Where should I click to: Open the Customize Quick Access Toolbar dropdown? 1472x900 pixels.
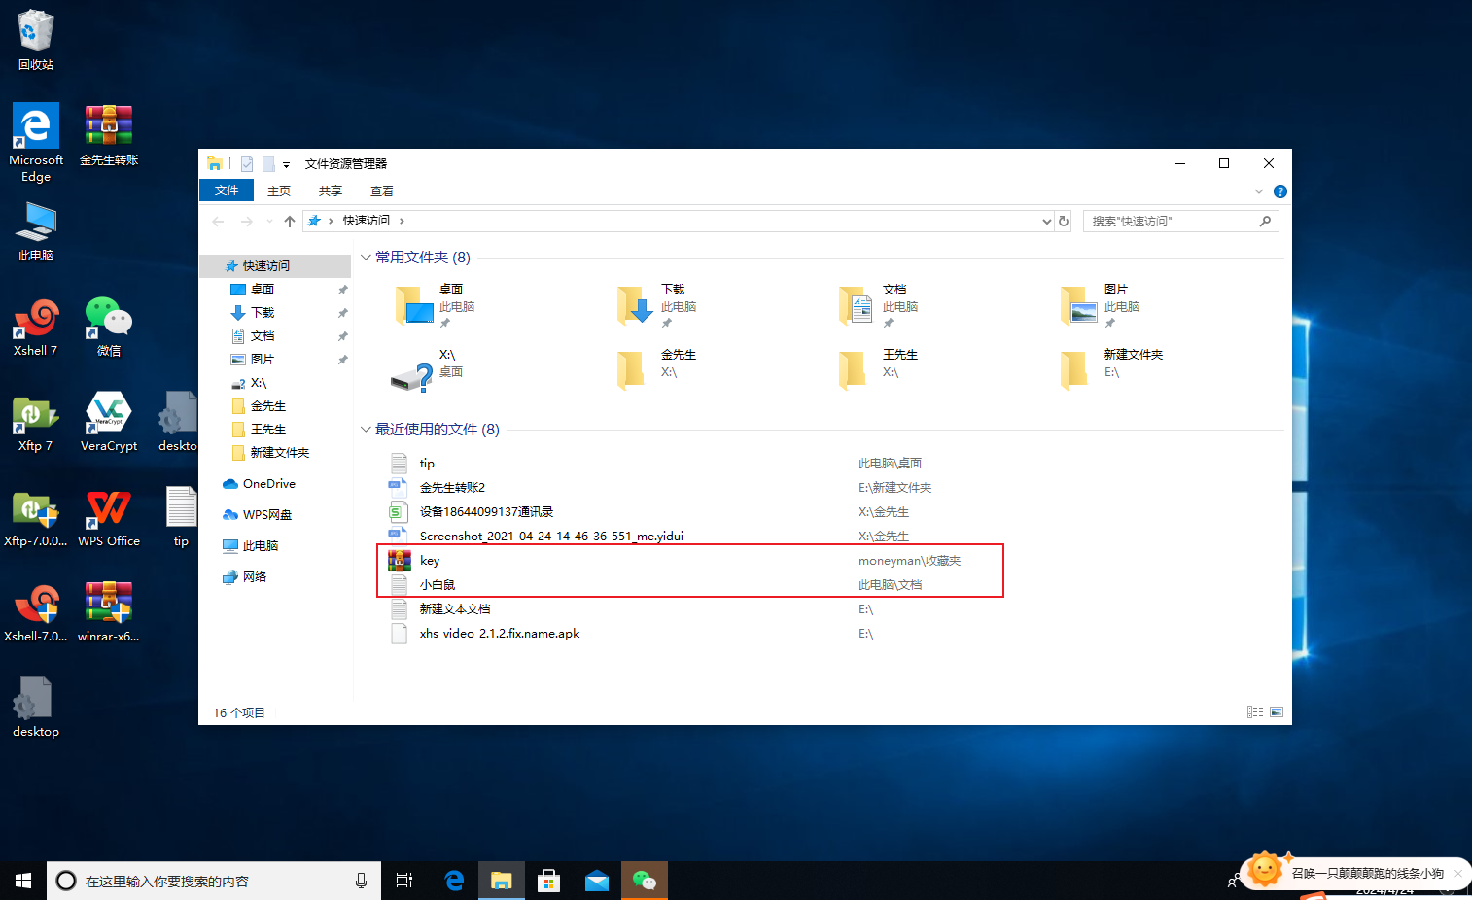pos(286,164)
